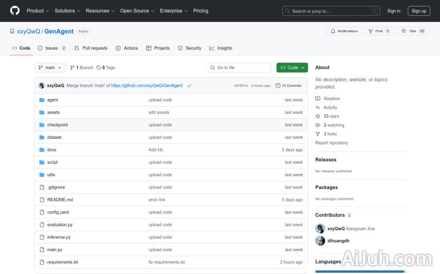The width and height of the screenshot is (440, 274).
Task: Click dihuangdh contributor avatar
Action: tap(320, 241)
